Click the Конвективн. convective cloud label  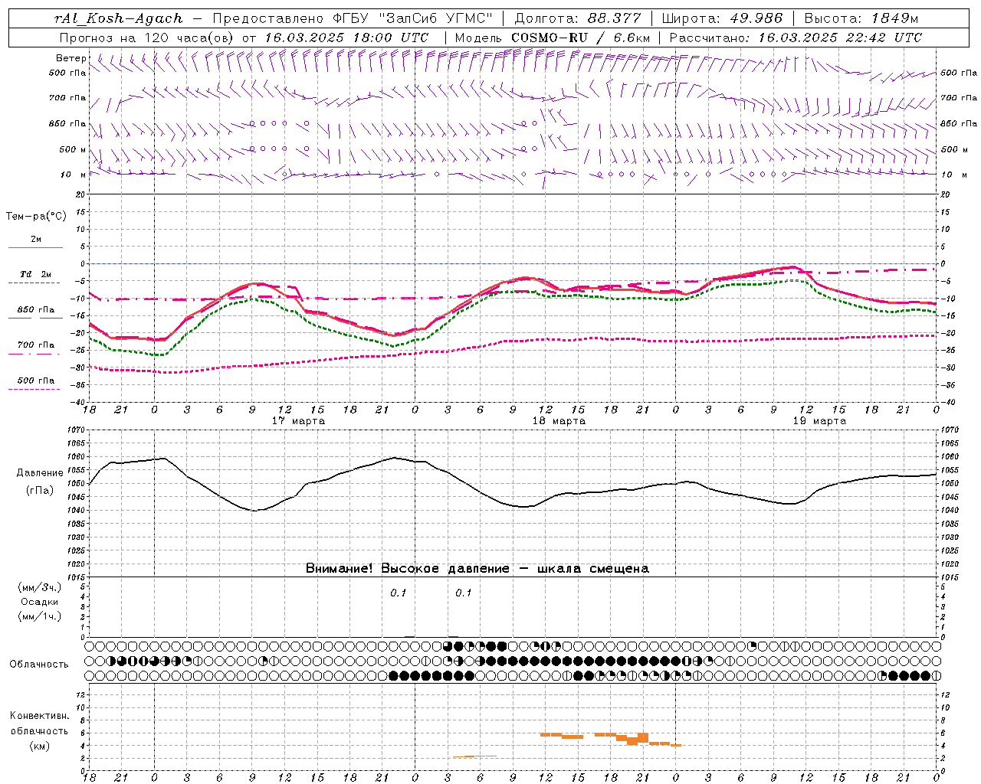[39, 716]
